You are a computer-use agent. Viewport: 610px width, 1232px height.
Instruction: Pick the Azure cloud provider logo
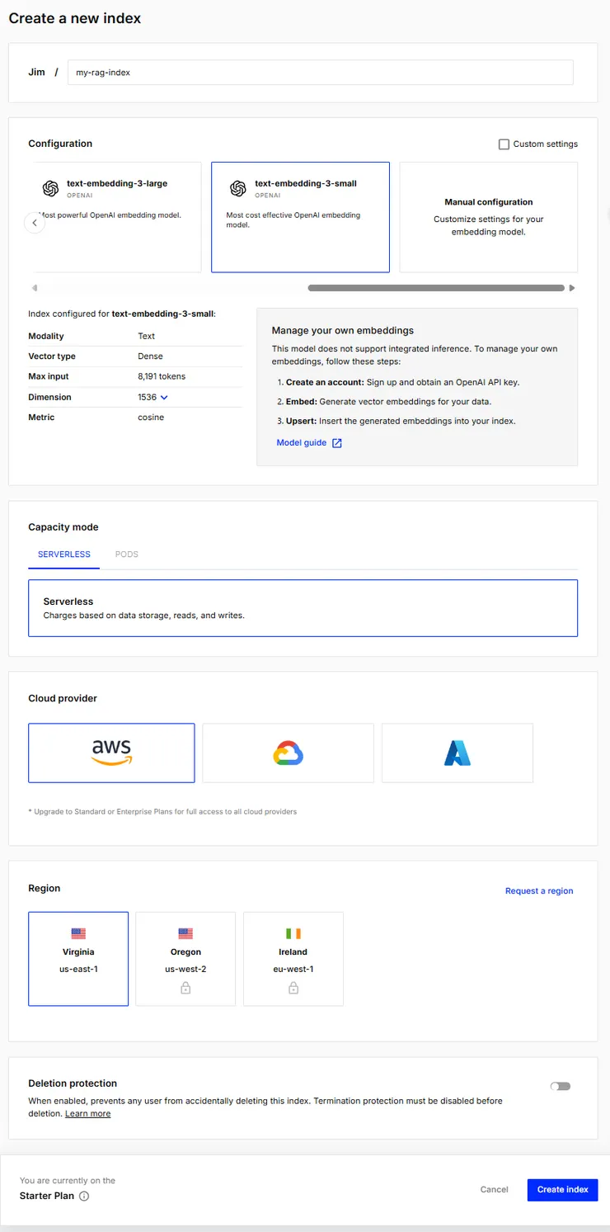coord(457,753)
